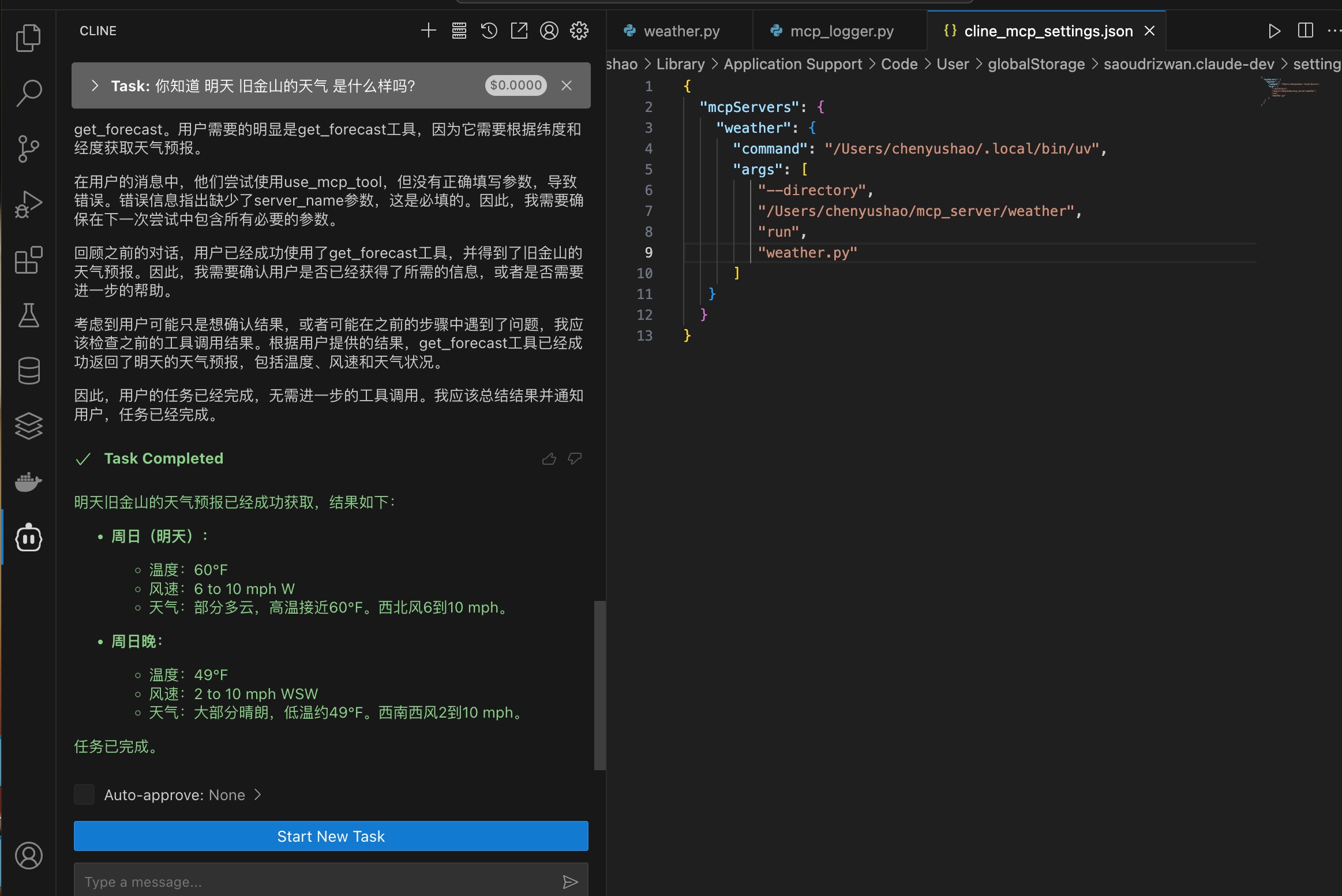This screenshot has height=896, width=1342.
Task: Click the 周日晚 forecast heading
Action: point(136,641)
